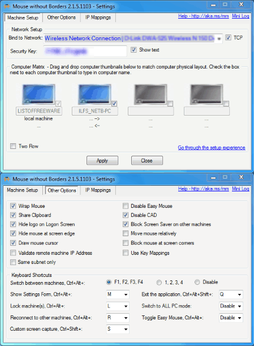Click the Security Key input field
Viewport: 254px width, 346px height.
point(85,51)
